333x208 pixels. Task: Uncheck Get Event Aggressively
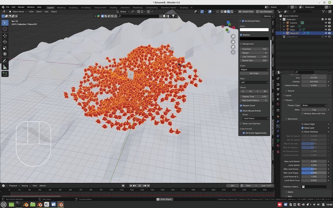point(244,133)
